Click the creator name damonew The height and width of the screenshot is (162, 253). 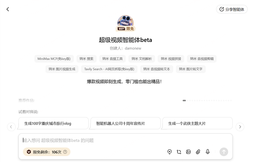(x=133, y=48)
